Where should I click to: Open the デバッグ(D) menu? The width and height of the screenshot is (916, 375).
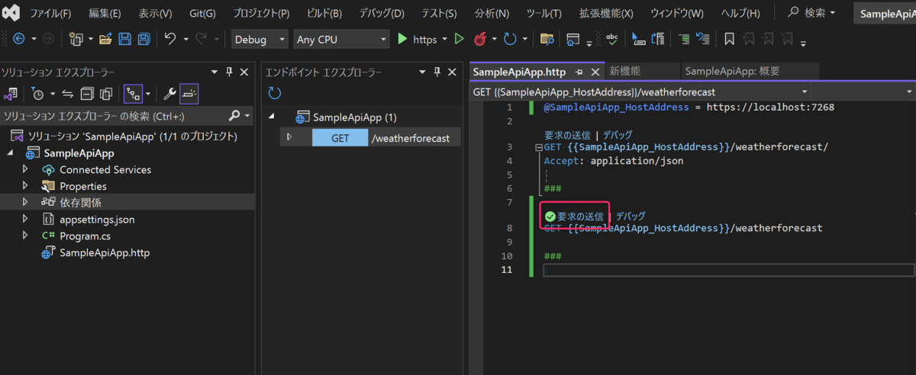(x=382, y=13)
